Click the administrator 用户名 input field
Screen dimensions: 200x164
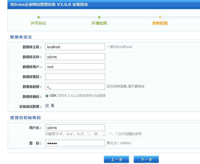(x=75, y=128)
